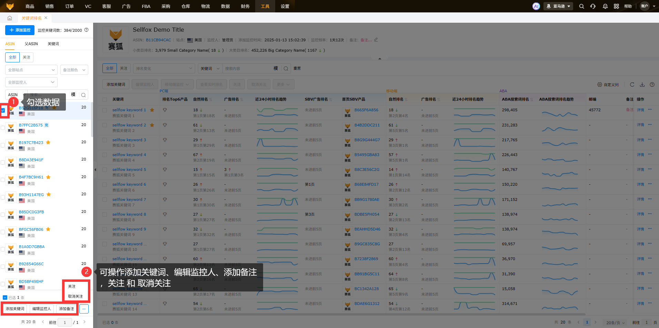Switch to the 父ASIN tab
This screenshot has height=328, width=659.
31,44
